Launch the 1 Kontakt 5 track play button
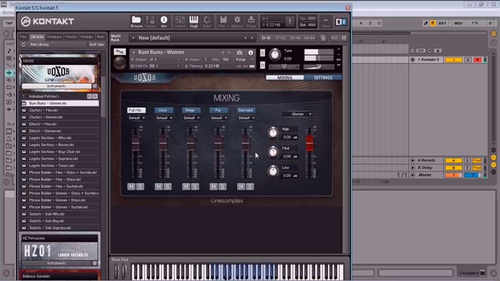This screenshot has height=281, width=500. pyautogui.click(x=412, y=60)
